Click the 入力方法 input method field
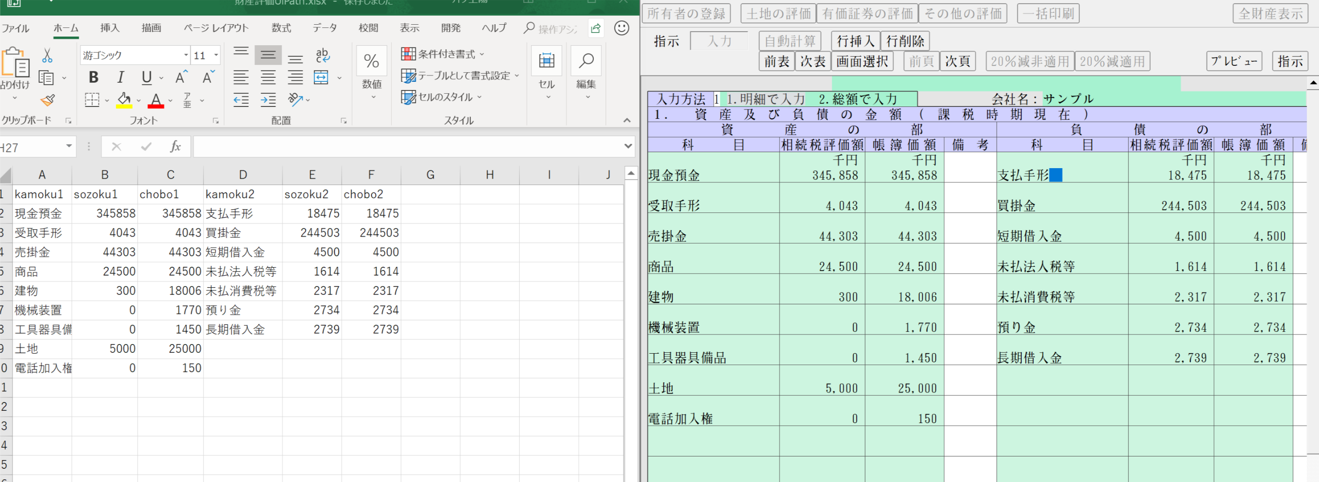Viewport: 1319px width, 482px height. pos(717,99)
